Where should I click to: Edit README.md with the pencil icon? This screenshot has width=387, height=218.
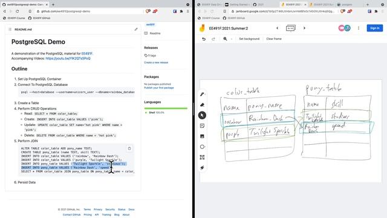point(136,29)
